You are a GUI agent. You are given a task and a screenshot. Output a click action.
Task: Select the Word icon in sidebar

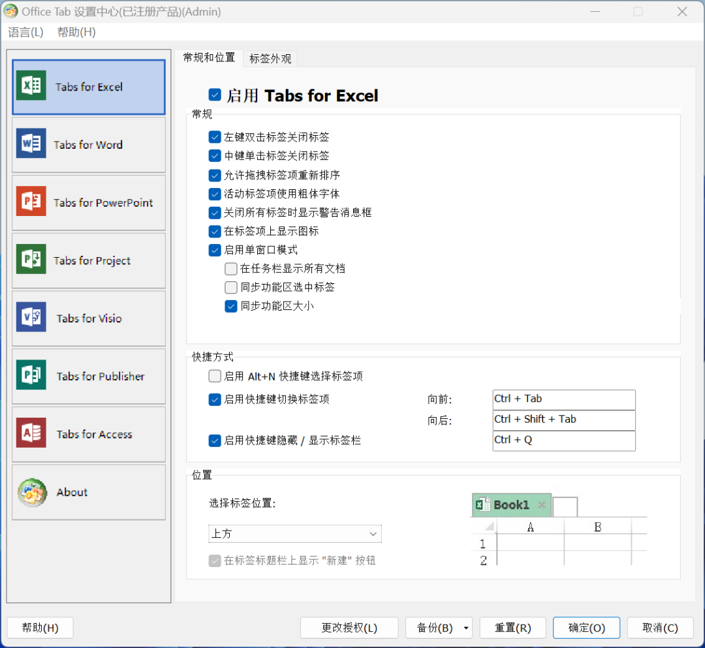tap(31, 144)
